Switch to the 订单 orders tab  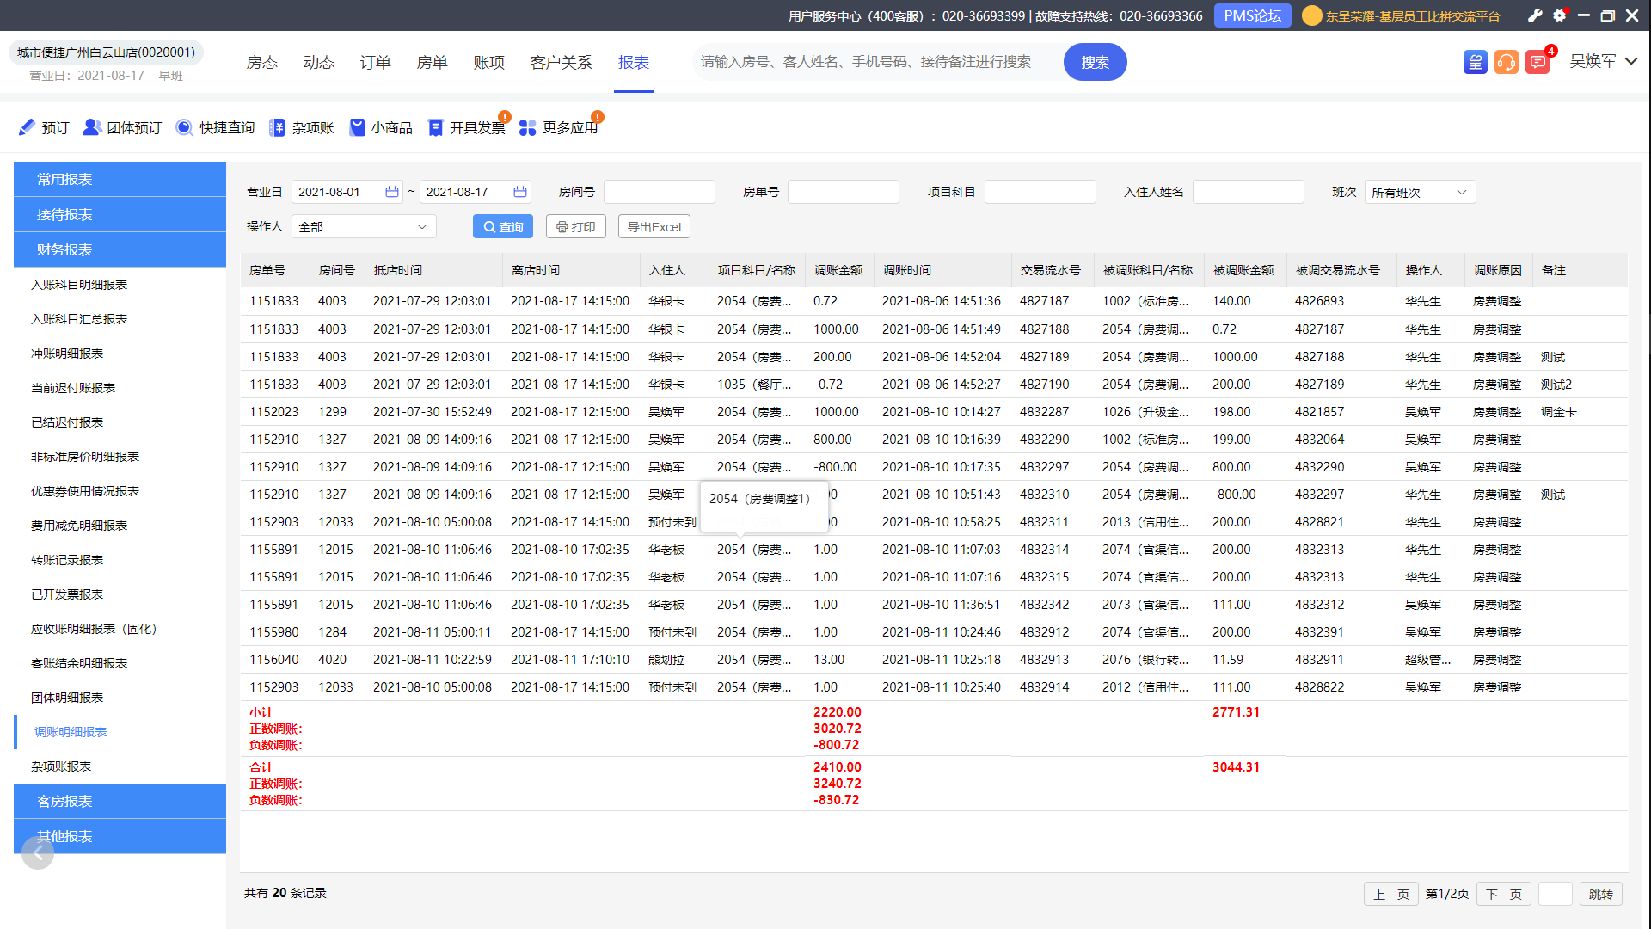tap(376, 62)
